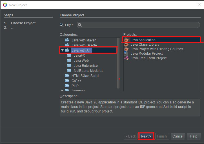Focus the Filter search field
Image resolution: width=204 pixels, height=144 pixels.
point(138,25)
